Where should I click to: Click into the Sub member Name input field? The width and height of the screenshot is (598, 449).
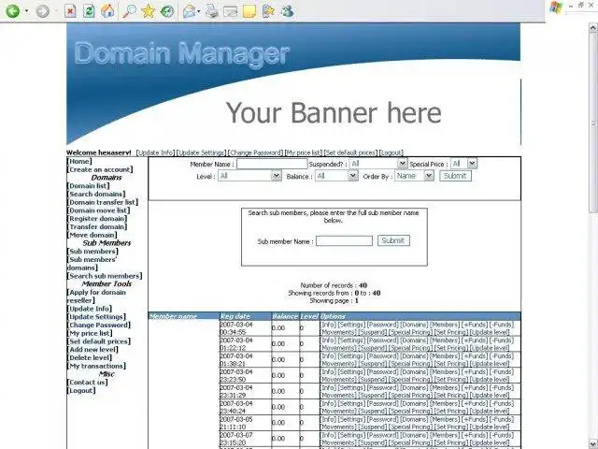344,240
